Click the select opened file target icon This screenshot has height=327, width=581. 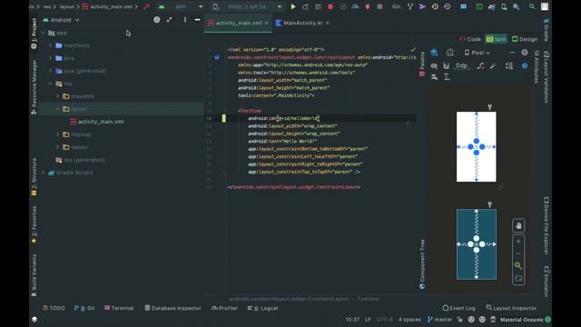pyautogui.click(x=157, y=20)
